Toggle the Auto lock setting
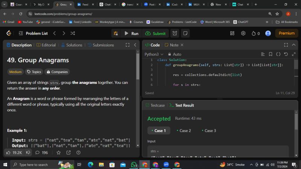Viewport: 301px width, 169px height. pyautogui.click(x=175, y=54)
